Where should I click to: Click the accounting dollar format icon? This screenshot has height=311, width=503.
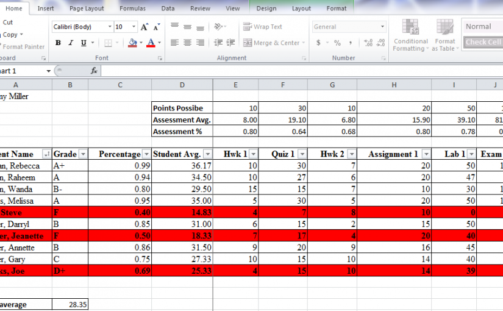coord(318,43)
